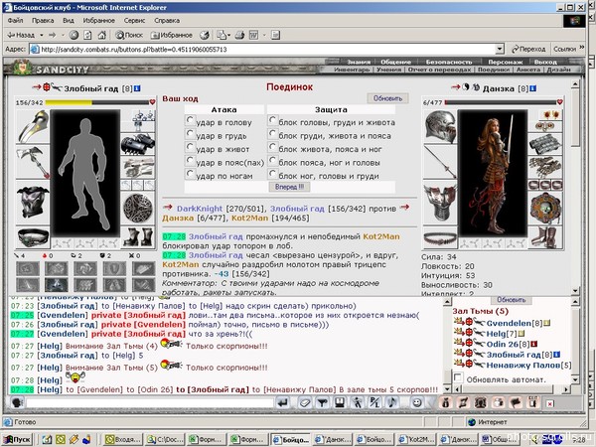Open the Избранное menu in menu bar
The width and height of the screenshot is (596, 447).
(98, 21)
